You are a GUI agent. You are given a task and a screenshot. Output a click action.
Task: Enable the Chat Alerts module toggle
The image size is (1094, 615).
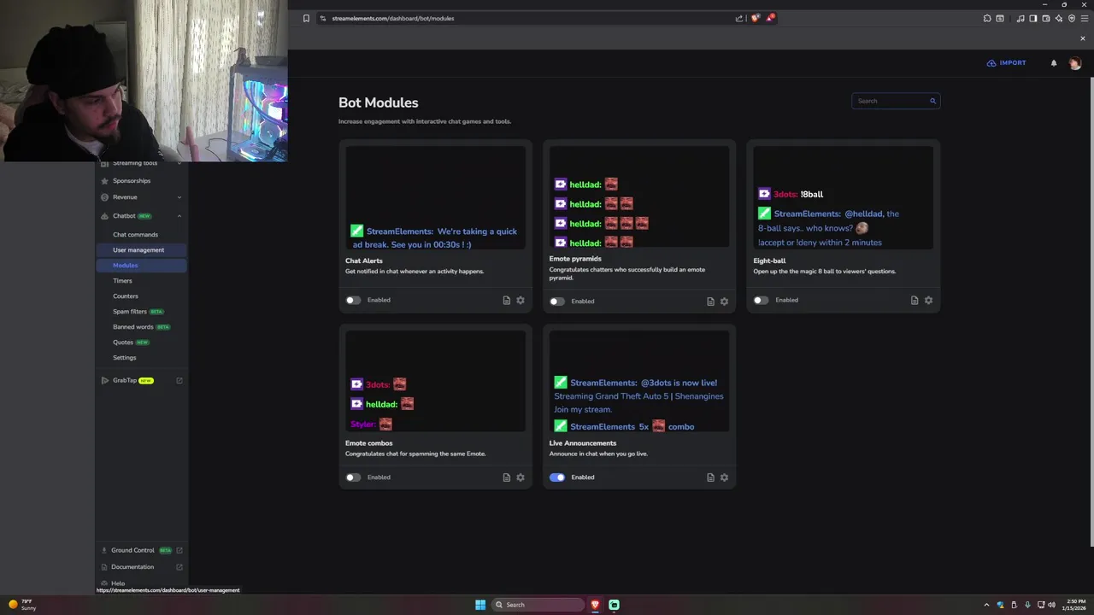point(353,300)
